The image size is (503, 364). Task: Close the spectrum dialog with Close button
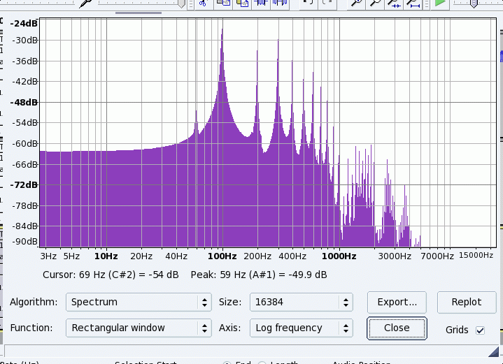397,328
